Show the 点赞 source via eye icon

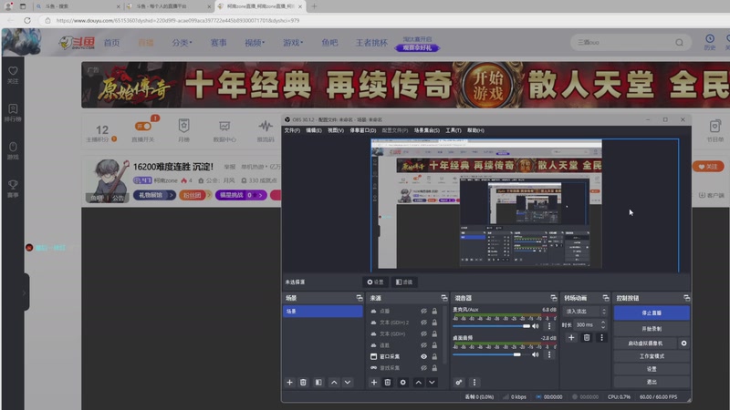[423, 311]
